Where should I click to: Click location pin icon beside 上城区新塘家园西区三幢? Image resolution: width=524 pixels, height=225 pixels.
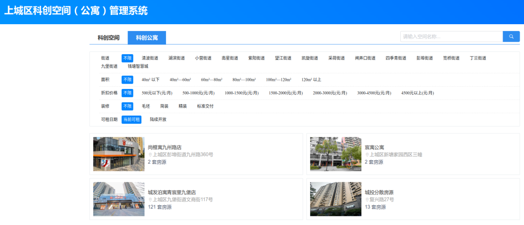click(x=367, y=155)
